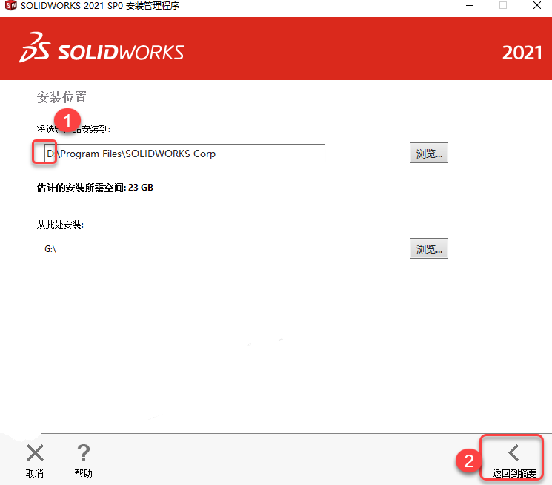
Task: Click the install path input field
Action: (x=184, y=154)
